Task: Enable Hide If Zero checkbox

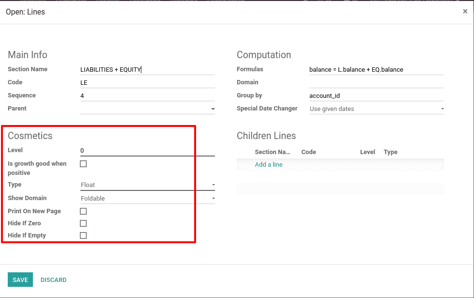Action: (x=83, y=223)
